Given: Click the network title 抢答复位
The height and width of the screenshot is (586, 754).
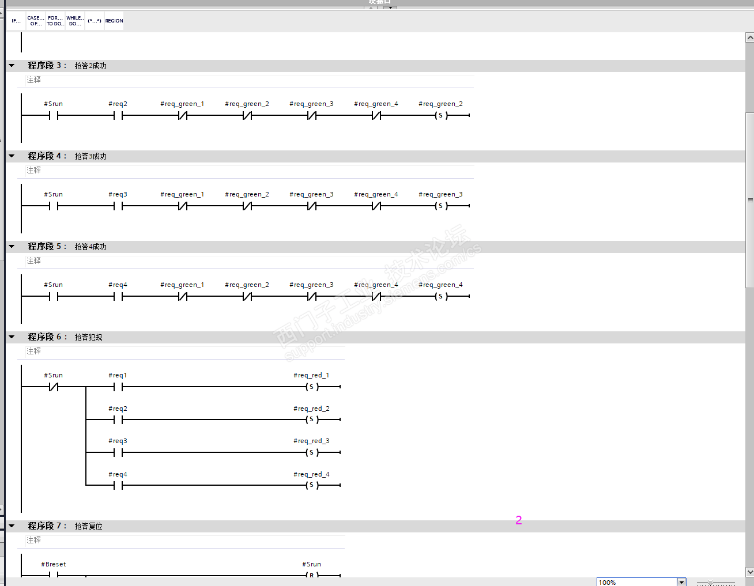Looking at the screenshot, I should 88,526.
